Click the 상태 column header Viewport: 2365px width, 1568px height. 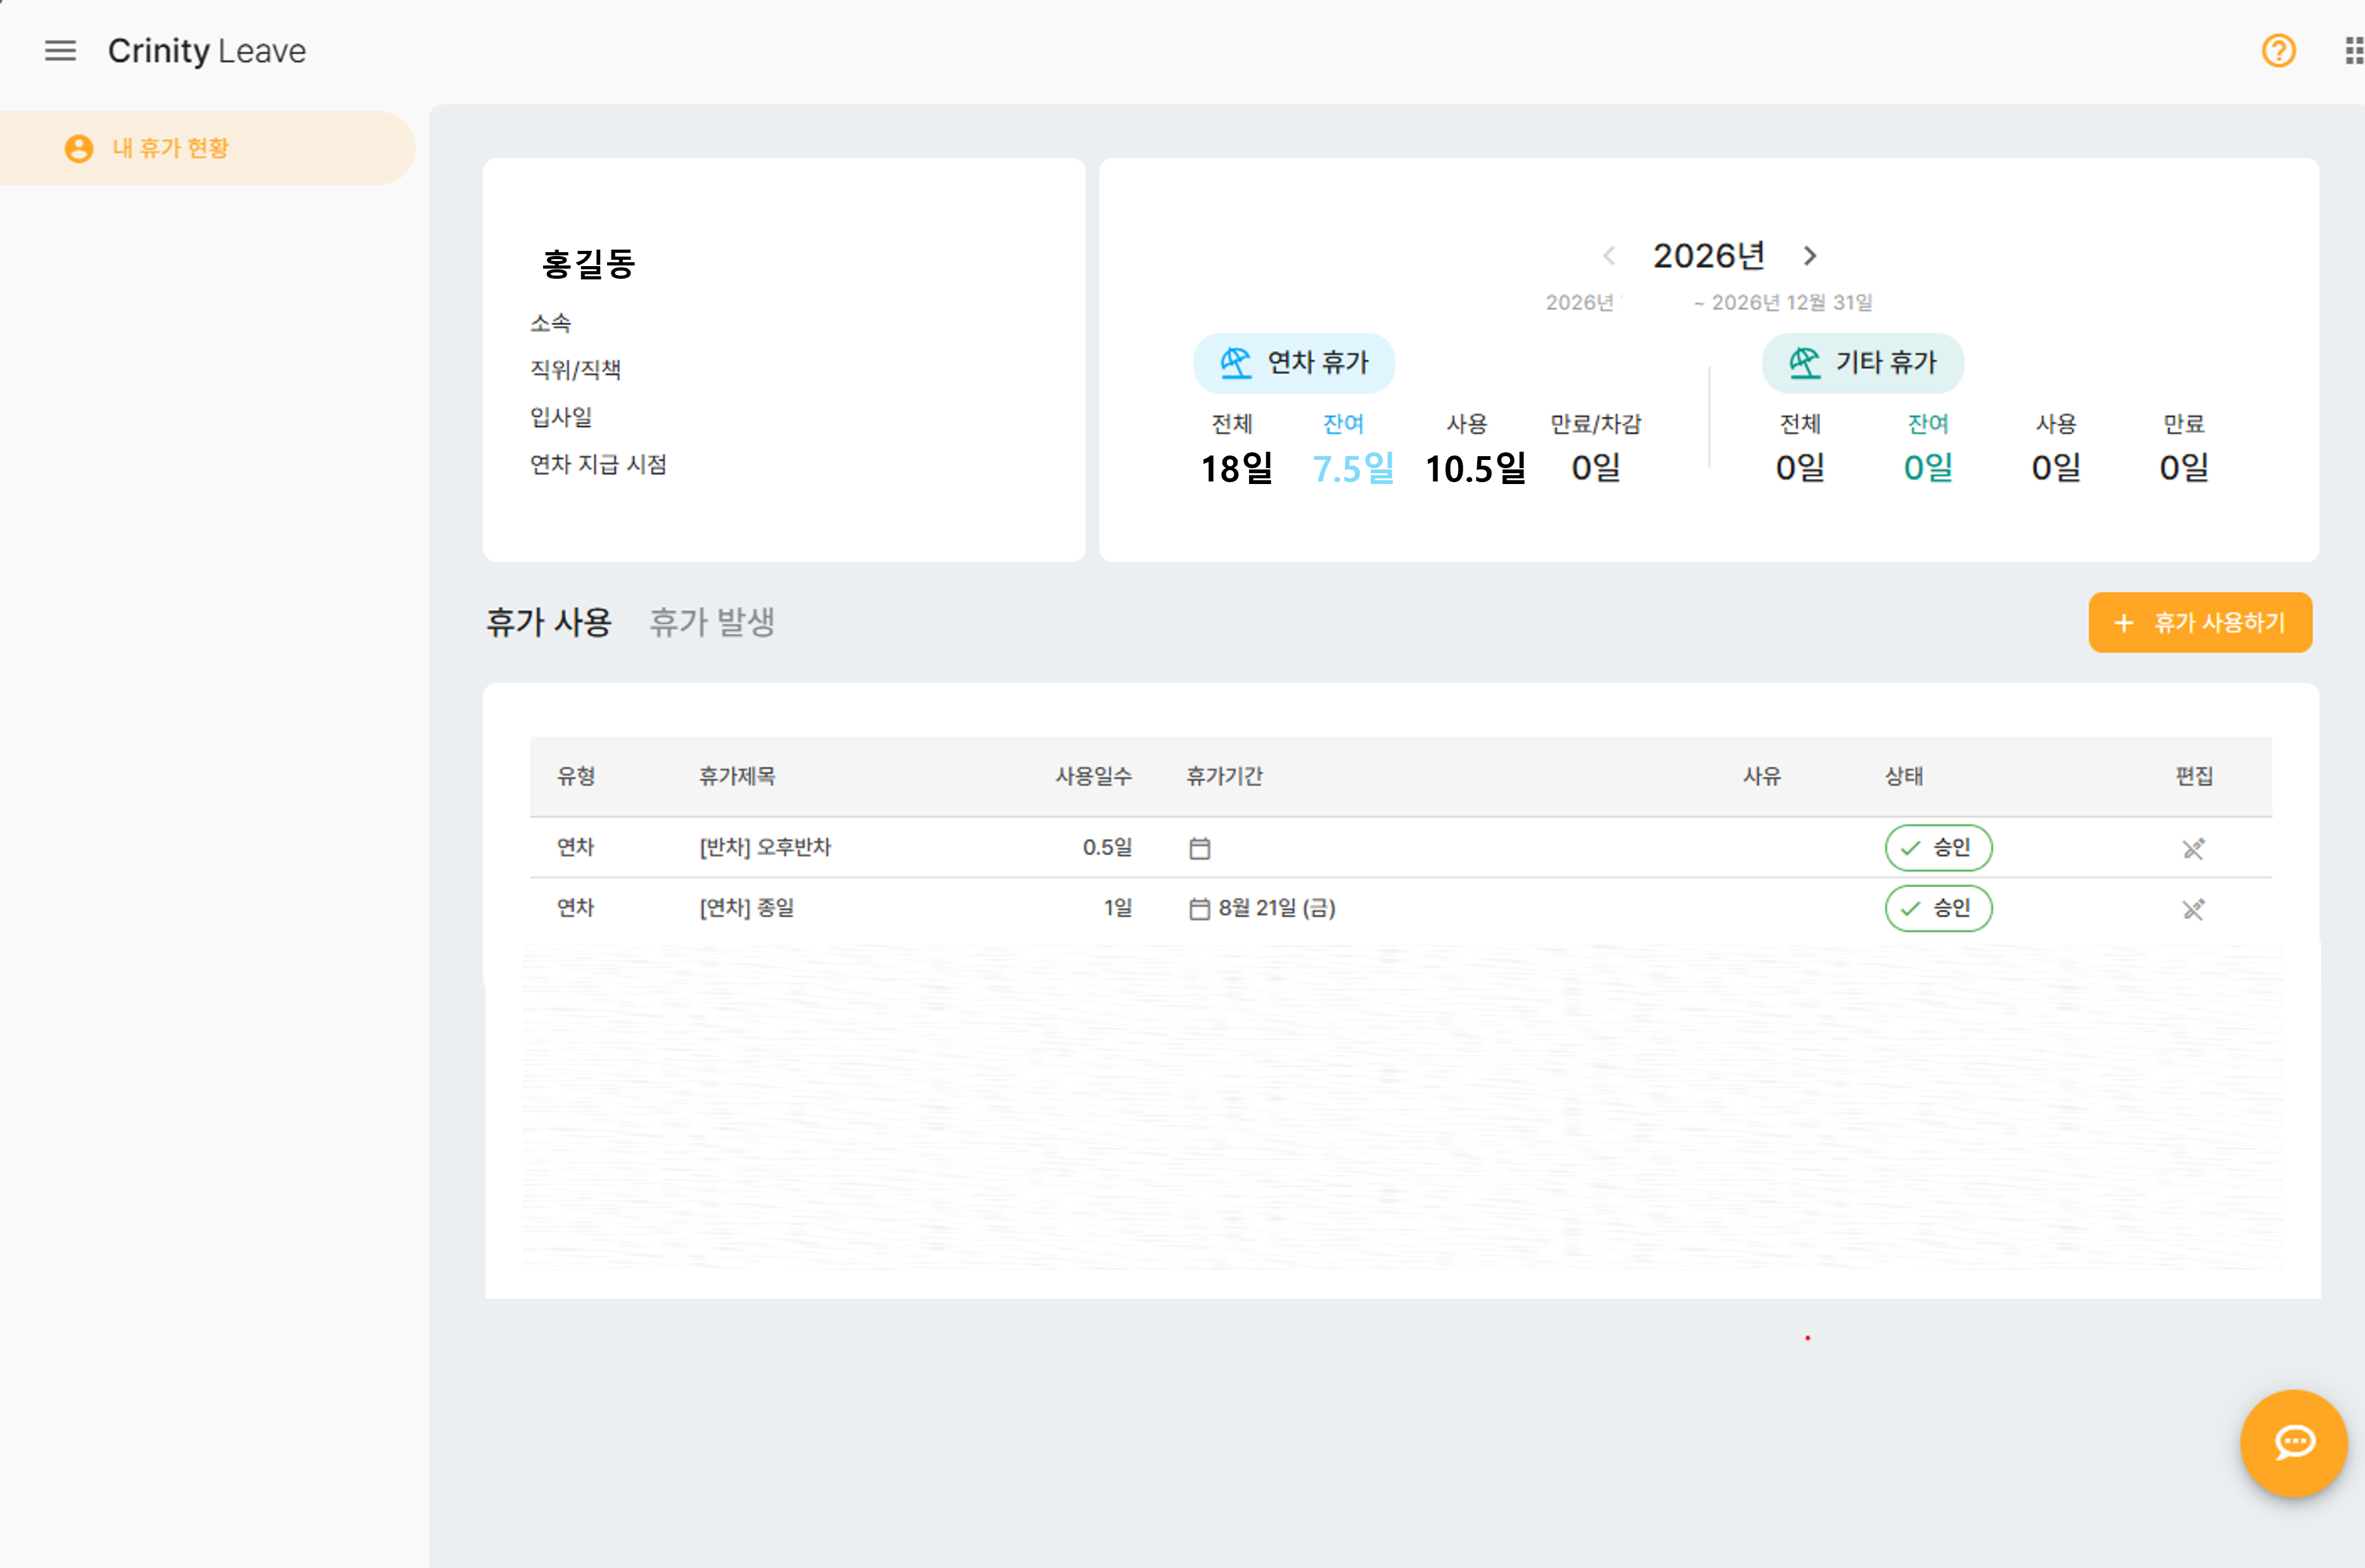pyautogui.click(x=1904, y=776)
